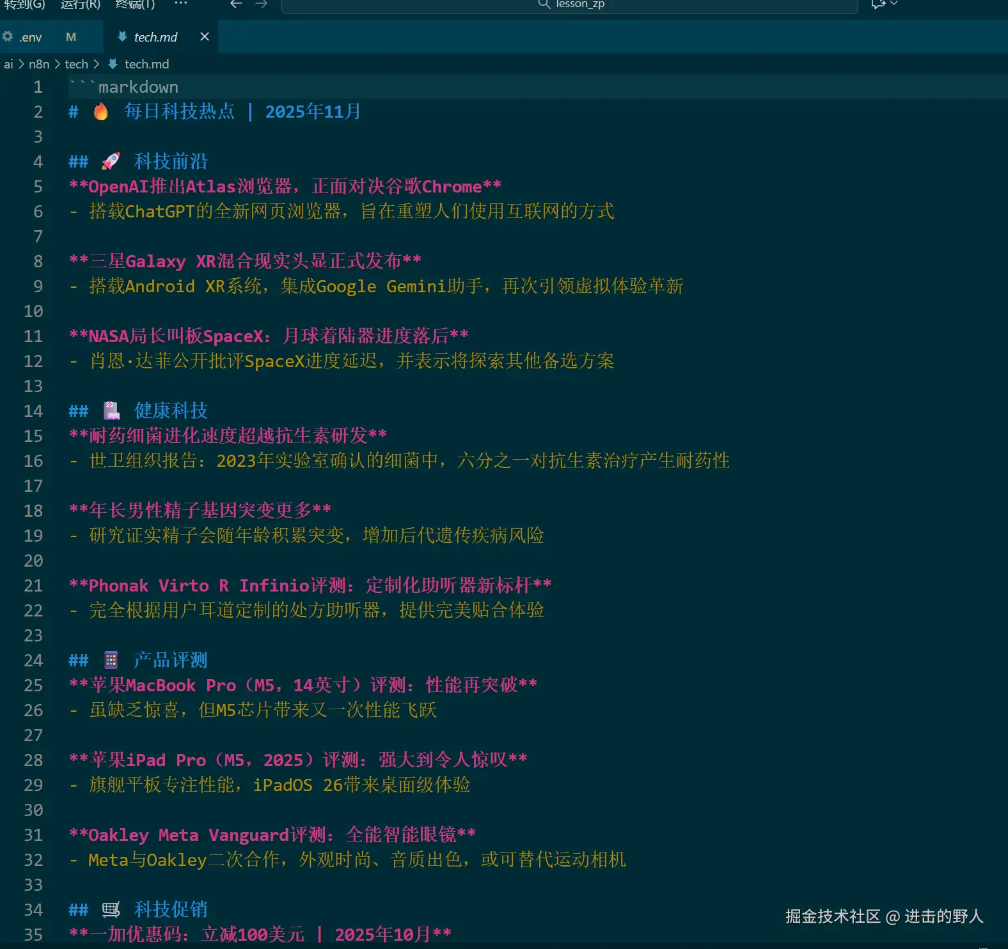Screen dimensions: 1008x949
Task: Click line 搭载ChatGPT的全新网页浏览器
Action: click(342, 212)
